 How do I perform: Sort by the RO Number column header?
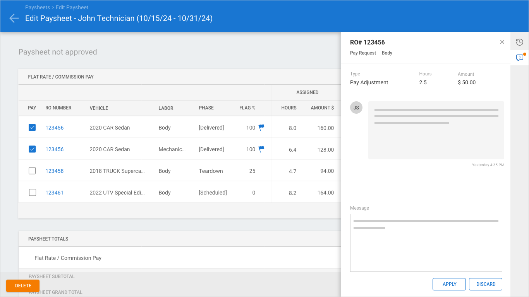[58, 108]
